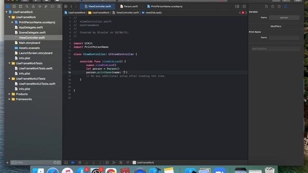Open viewDidLoad() method breadcrumb

[x=152, y=12]
